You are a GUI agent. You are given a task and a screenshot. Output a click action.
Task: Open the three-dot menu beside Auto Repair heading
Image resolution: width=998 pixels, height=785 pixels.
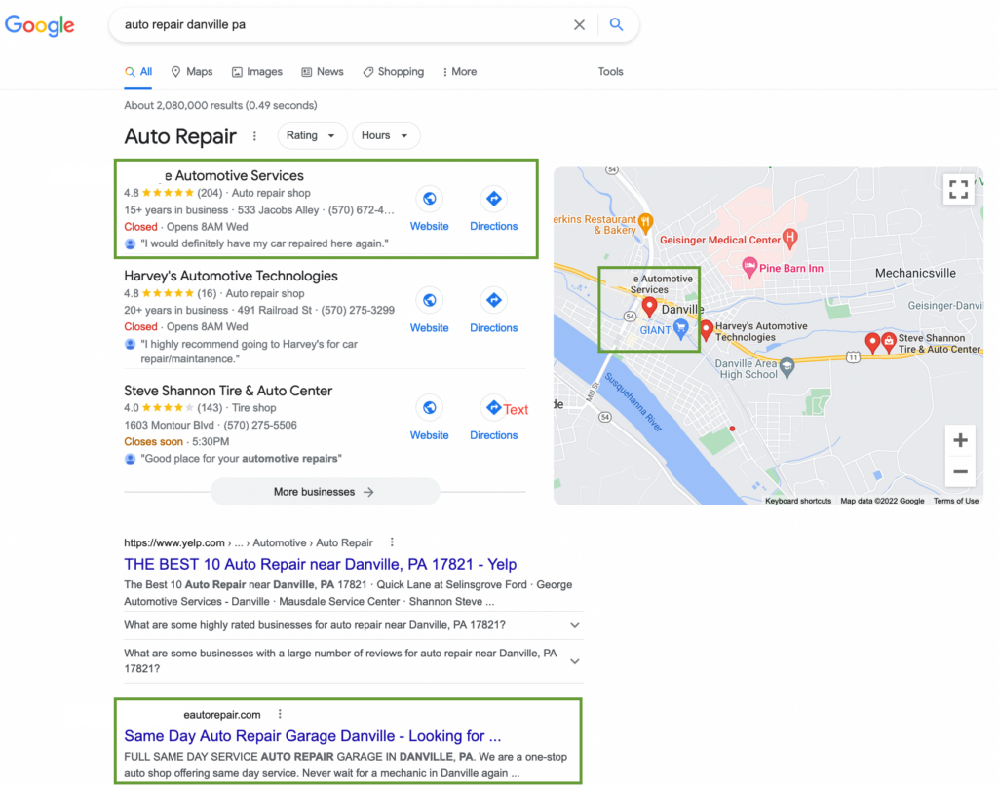(254, 136)
